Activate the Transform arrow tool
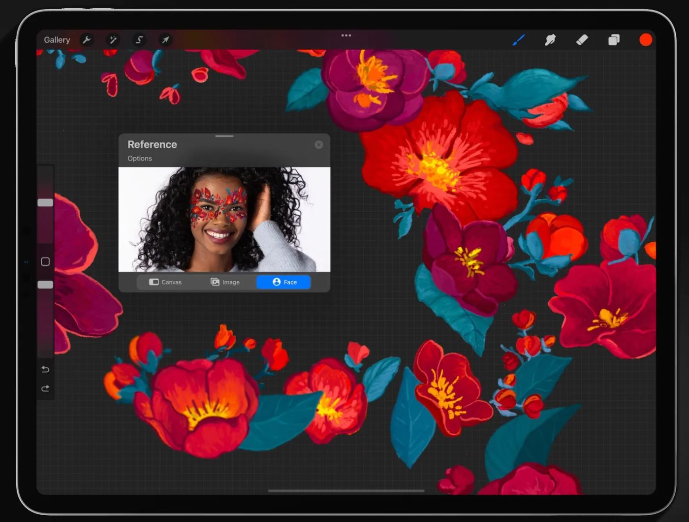Screen dimensions: 689x522 (165, 40)
